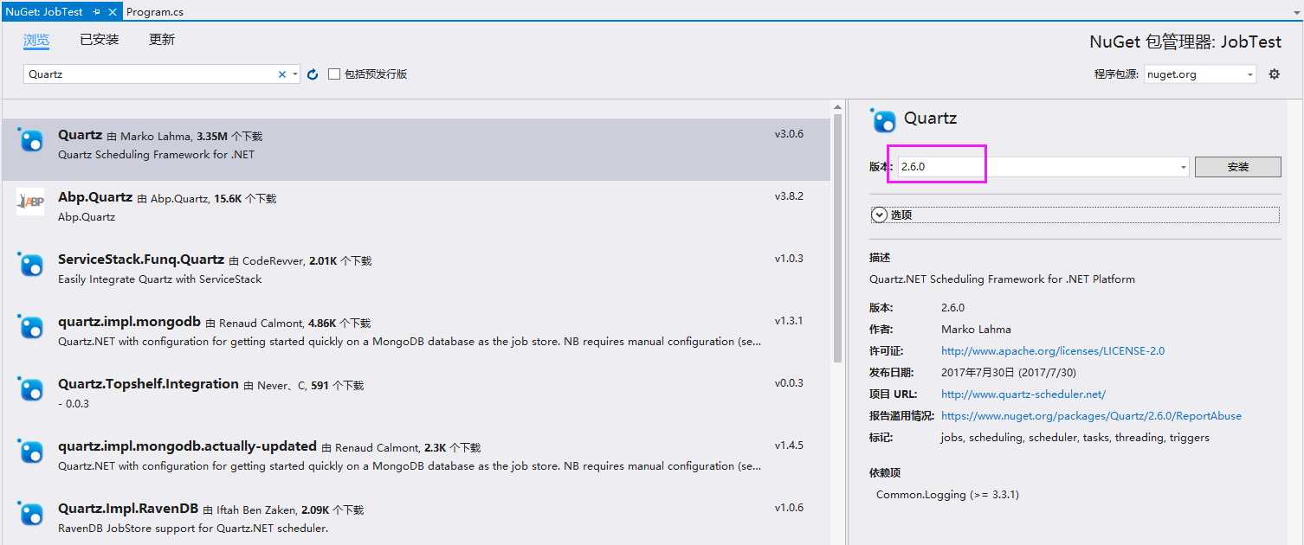Switch to the 浏览 browse tab
Viewport: 1304px width, 545px height.
pyautogui.click(x=36, y=40)
